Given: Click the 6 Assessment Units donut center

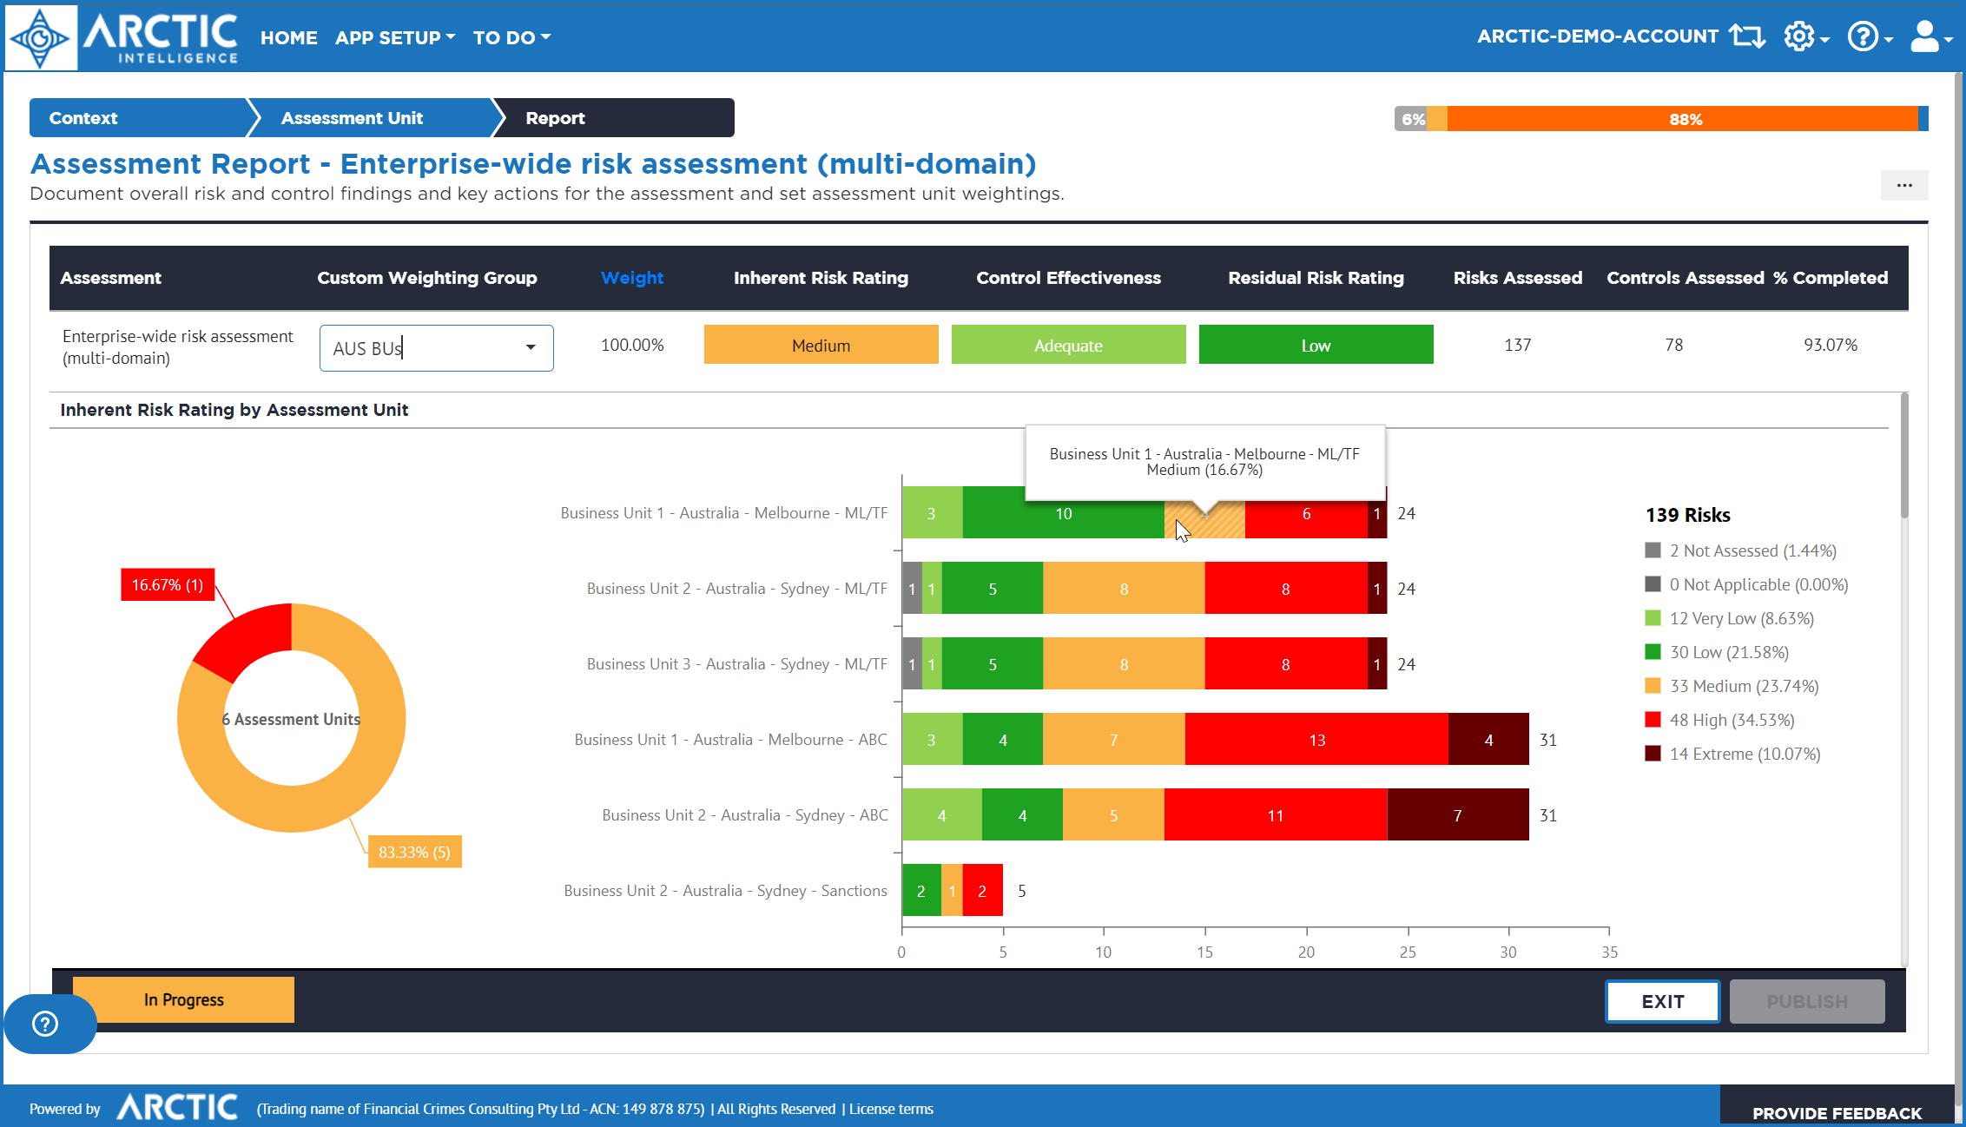Looking at the screenshot, I should [x=291, y=719].
